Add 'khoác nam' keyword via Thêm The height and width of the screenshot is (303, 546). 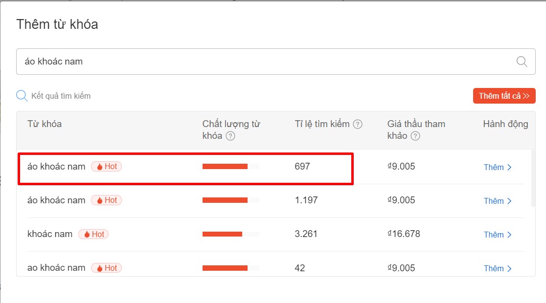[498, 235]
